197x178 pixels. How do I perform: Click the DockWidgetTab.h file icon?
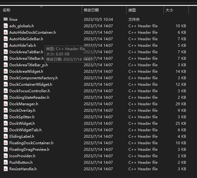pos(6,130)
